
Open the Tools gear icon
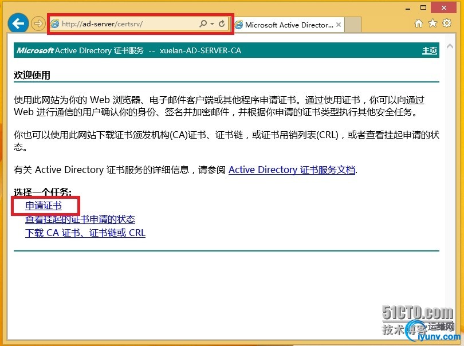(x=447, y=23)
